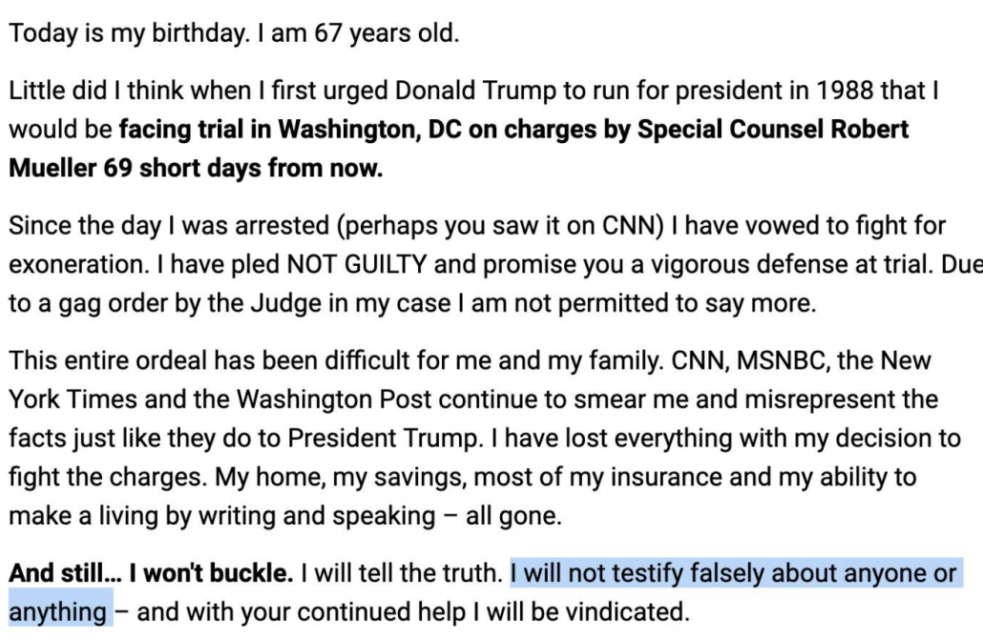Click the words 'NOT GUILTY'
Viewport: 983px width, 637px height.
point(357,265)
